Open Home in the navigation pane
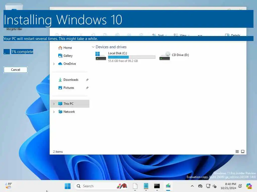 pos(65,48)
